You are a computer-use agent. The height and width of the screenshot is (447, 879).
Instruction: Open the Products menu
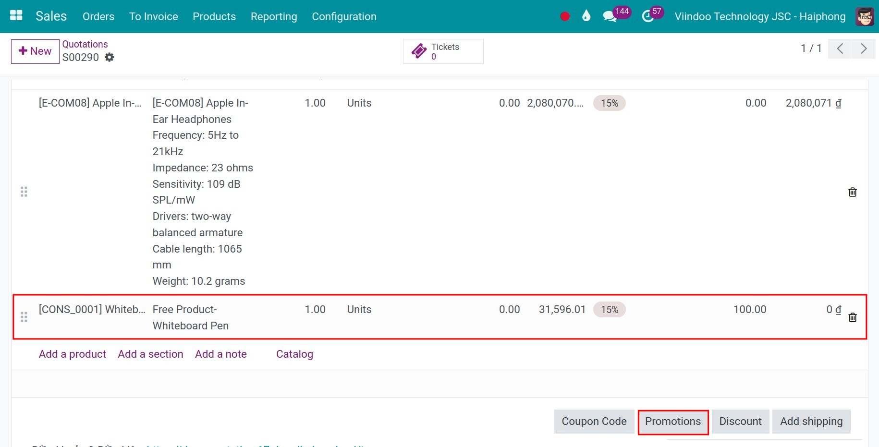214,16
